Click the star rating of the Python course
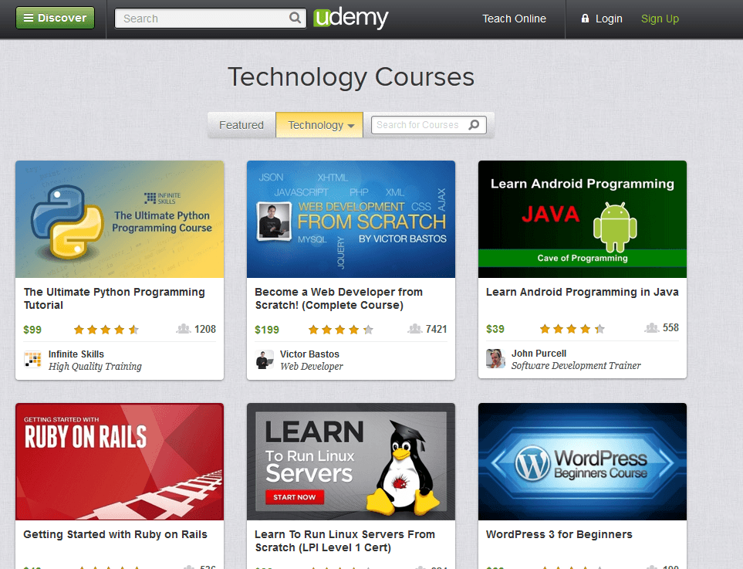Viewport: 743px width, 569px height. coord(106,330)
